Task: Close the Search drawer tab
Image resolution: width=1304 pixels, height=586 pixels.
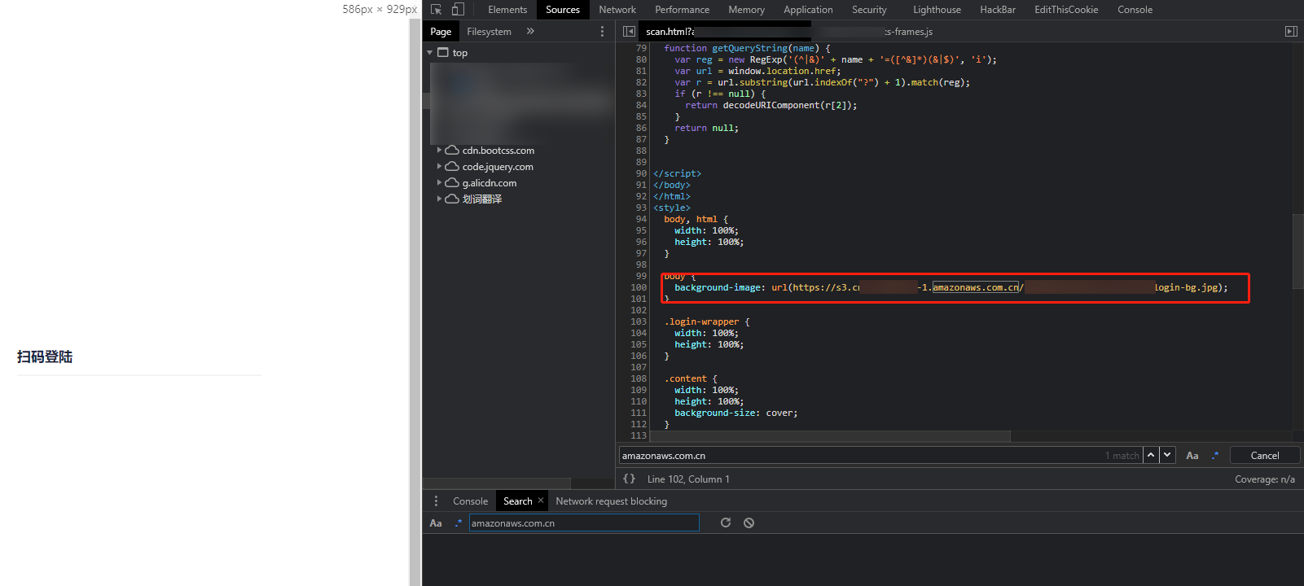Action: coord(541,501)
